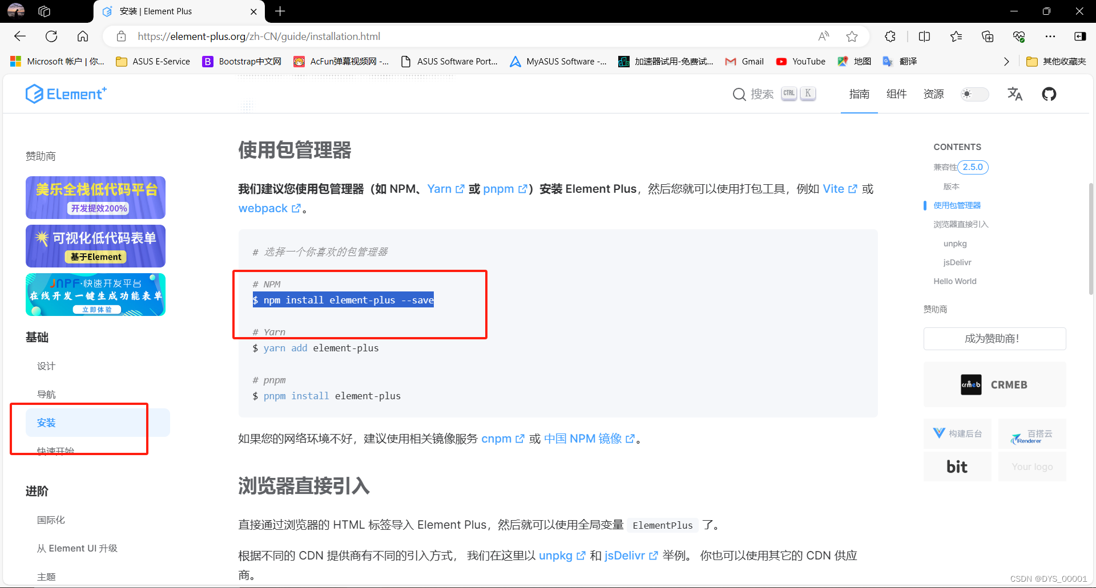Open Gmail bookmark
Viewport: 1096px width, 588px height.
coord(744,62)
